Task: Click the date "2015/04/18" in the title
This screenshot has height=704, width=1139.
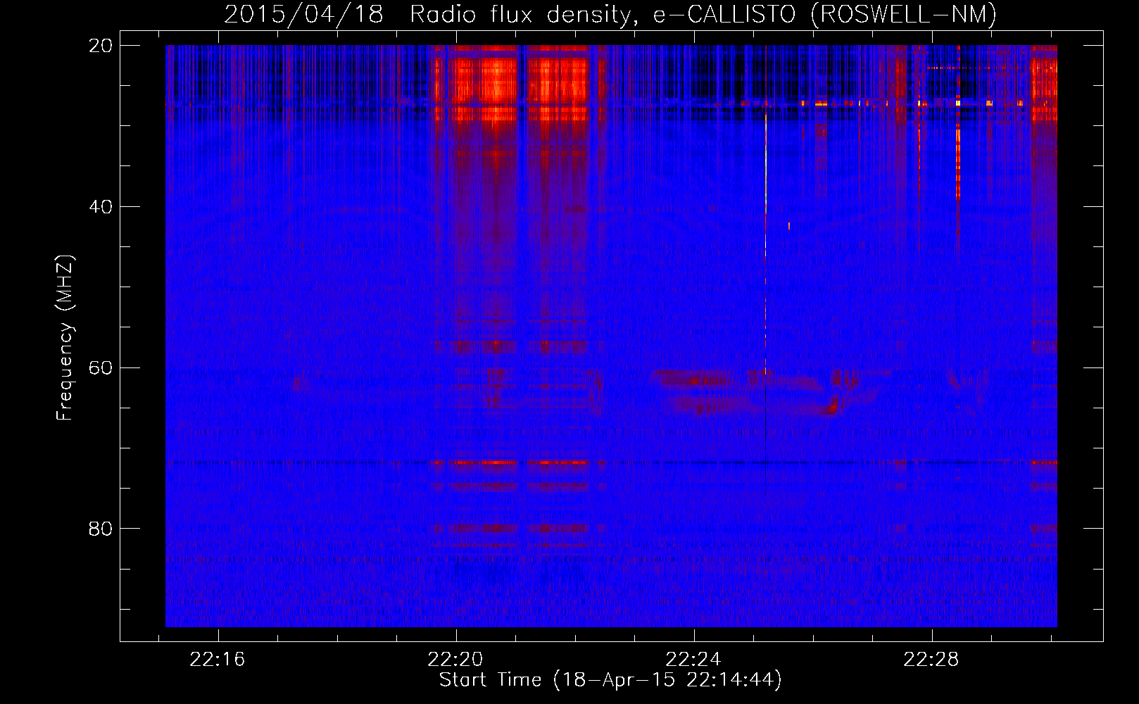Action: tap(303, 14)
